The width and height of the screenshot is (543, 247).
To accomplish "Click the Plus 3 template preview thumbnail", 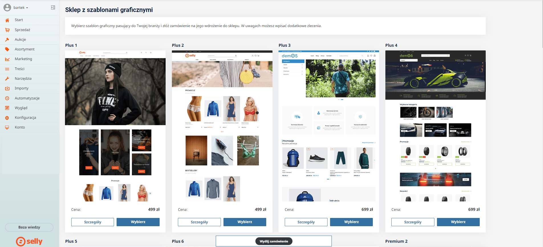I will [329, 126].
